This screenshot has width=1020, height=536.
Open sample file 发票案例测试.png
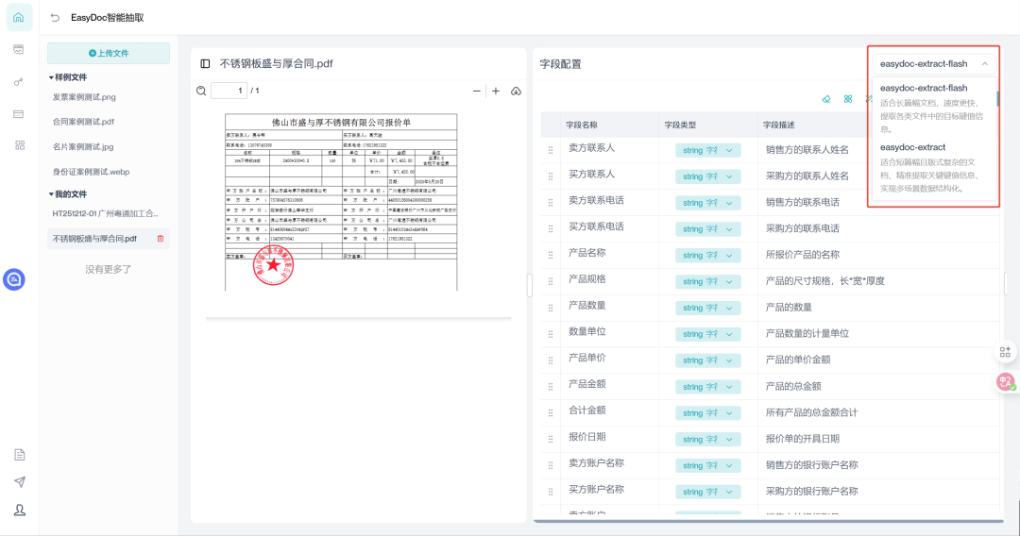point(84,97)
